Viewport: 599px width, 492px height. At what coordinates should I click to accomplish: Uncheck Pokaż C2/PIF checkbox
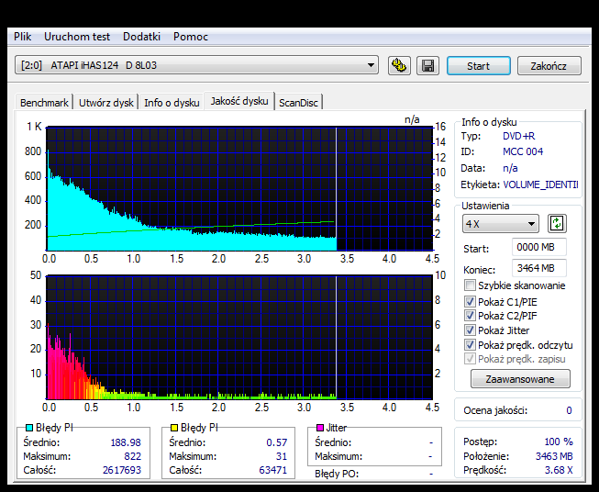point(470,316)
